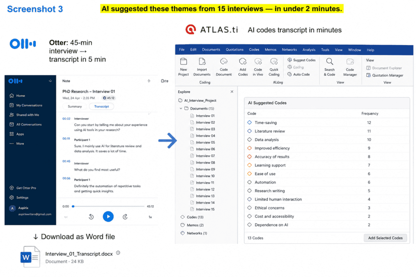
Task: Open the Help menu
Action: [370, 50]
